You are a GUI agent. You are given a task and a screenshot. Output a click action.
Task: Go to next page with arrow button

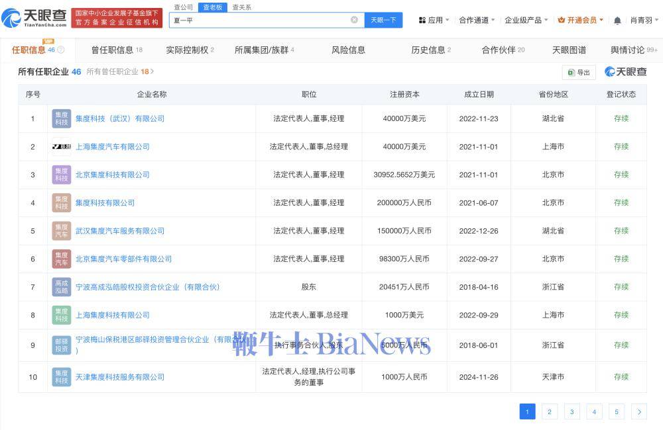639,412
